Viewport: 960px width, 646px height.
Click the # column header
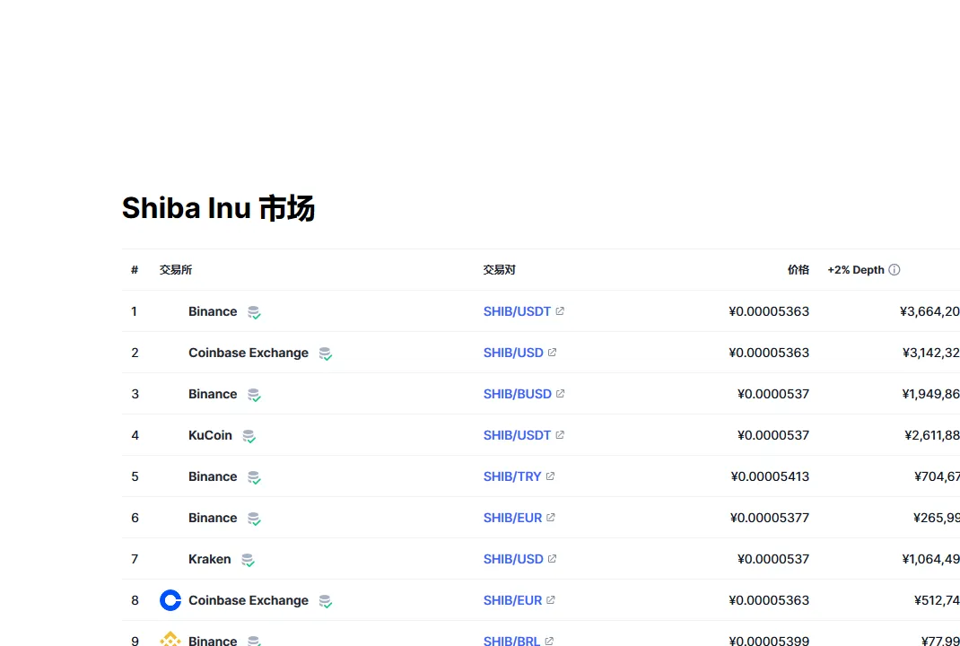tap(135, 270)
